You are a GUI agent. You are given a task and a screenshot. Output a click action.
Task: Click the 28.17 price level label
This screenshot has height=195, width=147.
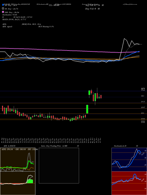143,102
